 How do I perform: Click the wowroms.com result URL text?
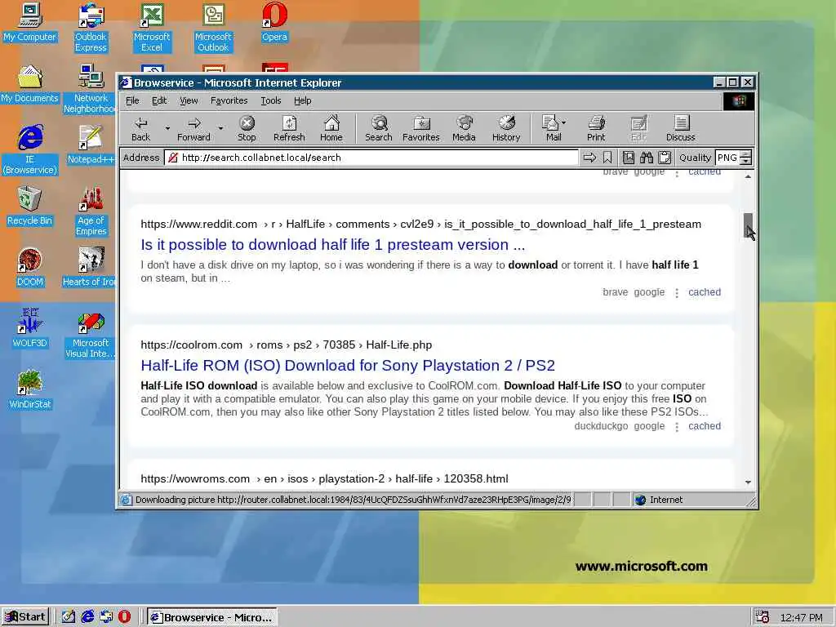point(324,478)
